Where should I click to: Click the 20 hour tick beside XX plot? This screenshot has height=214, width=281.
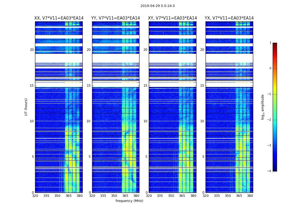point(32,50)
